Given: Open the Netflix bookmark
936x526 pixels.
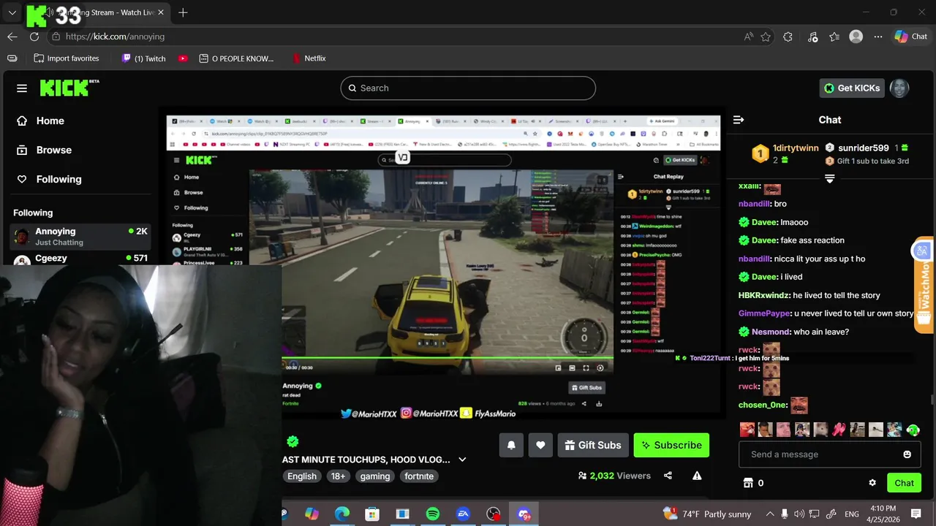Looking at the screenshot, I should [x=308, y=58].
